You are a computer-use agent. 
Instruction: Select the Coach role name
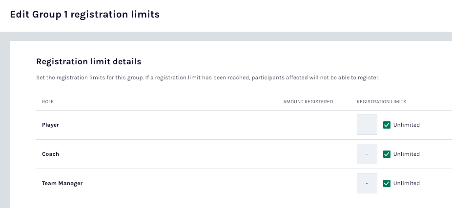[50, 154]
